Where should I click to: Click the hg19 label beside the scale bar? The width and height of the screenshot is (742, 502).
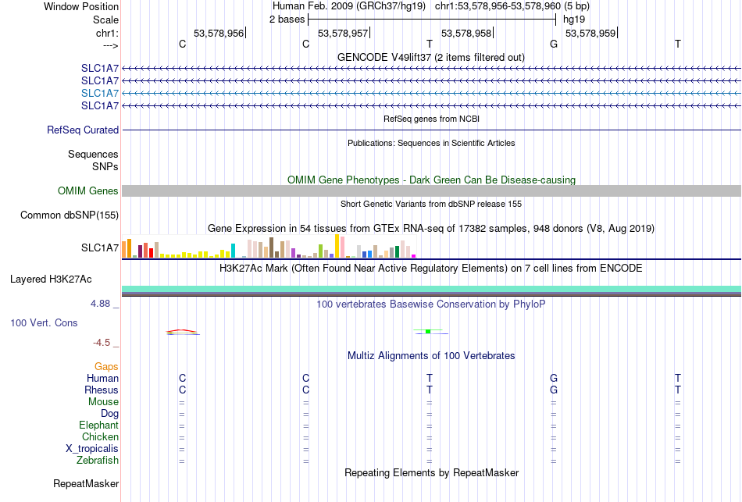point(573,20)
